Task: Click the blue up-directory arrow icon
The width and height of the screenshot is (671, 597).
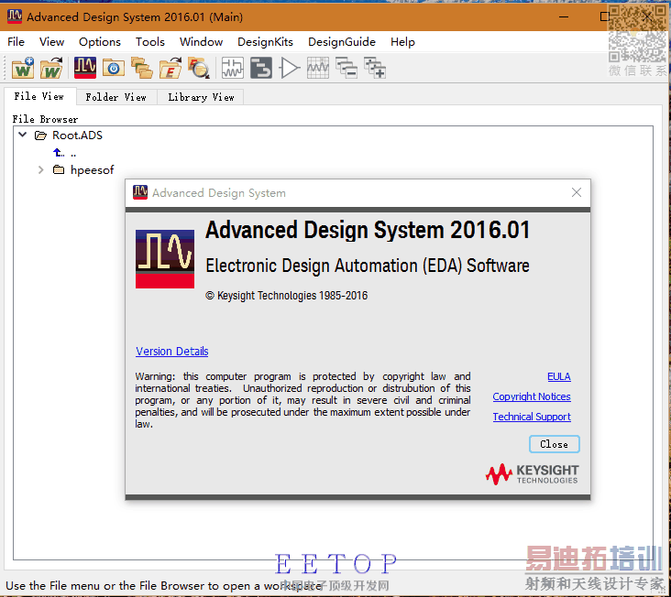Action: [59, 153]
